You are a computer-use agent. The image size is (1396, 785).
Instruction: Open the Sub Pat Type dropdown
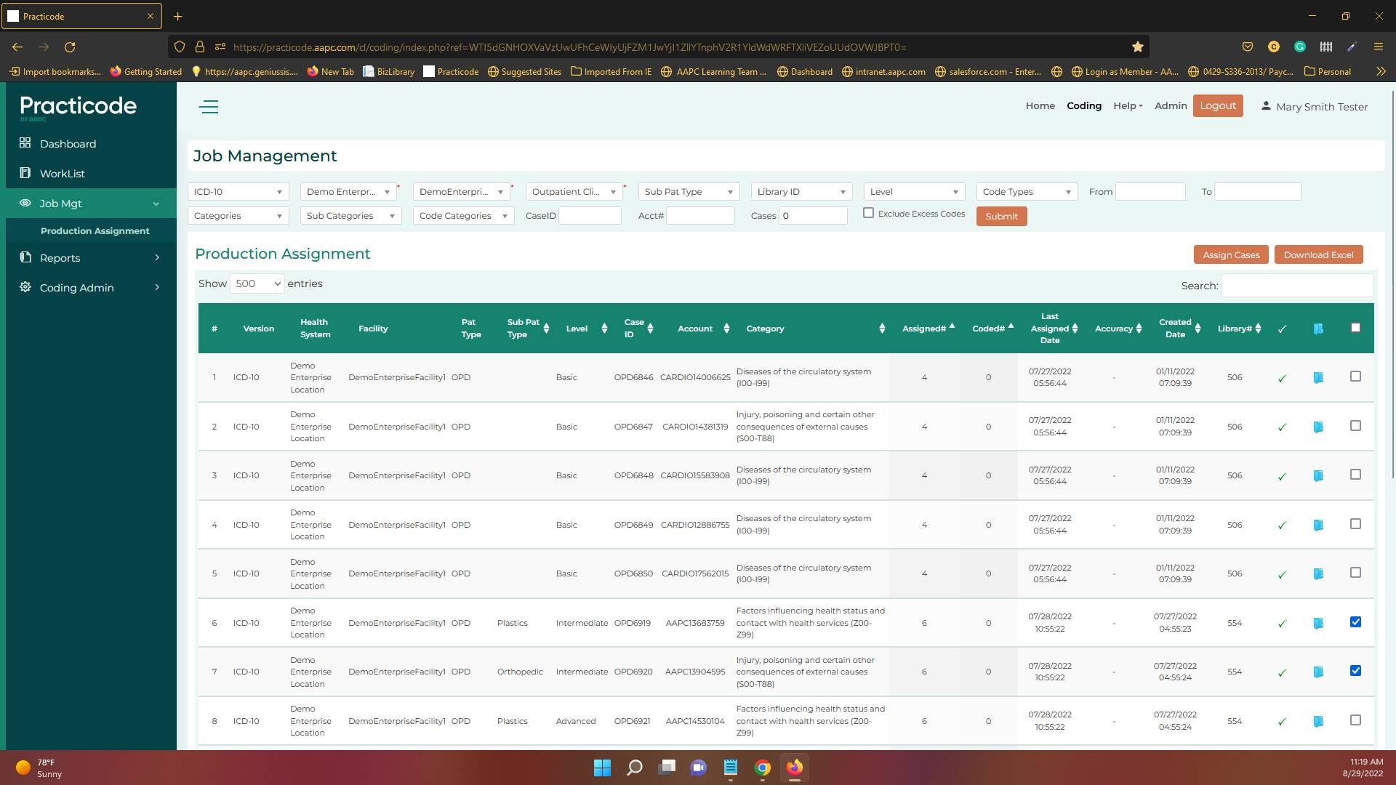point(688,192)
